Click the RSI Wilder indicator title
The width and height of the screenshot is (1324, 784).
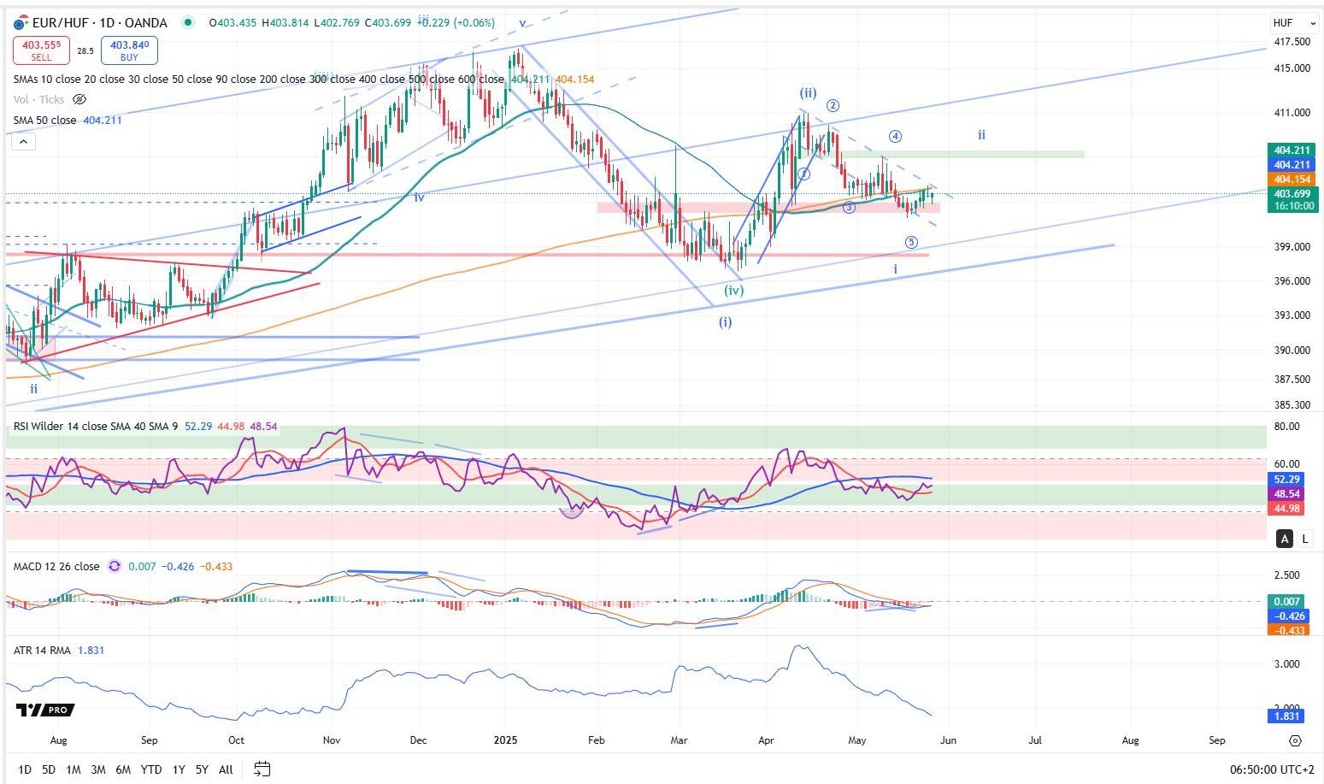[96, 426]
